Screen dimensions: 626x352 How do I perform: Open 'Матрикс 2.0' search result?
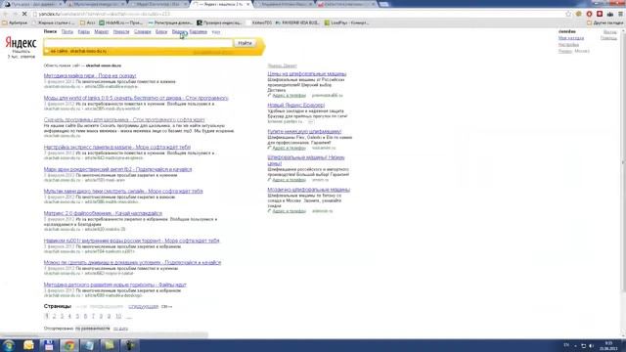coord(103,213)
